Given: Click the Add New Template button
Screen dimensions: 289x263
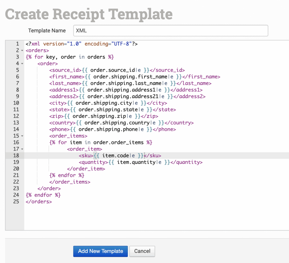Looking at the screenshot, I should coord(100,251).
